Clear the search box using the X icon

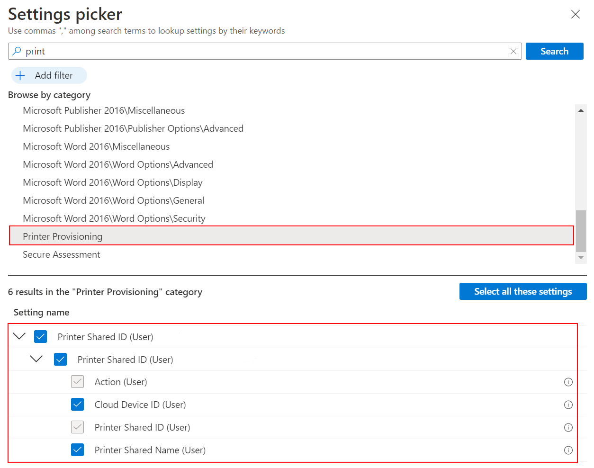513,51
